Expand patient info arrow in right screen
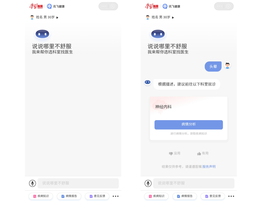 (173, 18)
